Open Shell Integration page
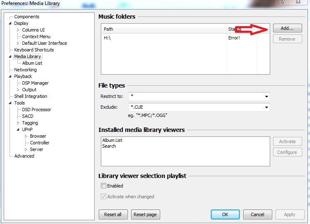310x224 pixels. 31,96
